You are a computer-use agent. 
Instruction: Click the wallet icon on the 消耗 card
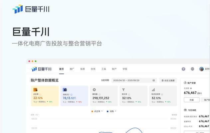pos(65,90)
